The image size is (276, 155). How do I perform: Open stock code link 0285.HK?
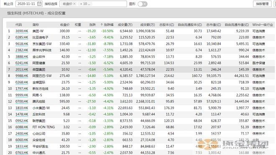(22, 37)
